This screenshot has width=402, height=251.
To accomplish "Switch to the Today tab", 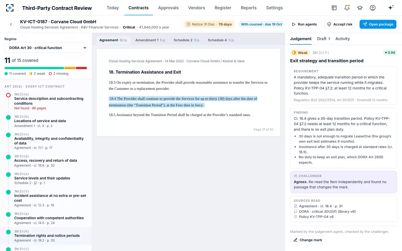I will click(113, 8).
